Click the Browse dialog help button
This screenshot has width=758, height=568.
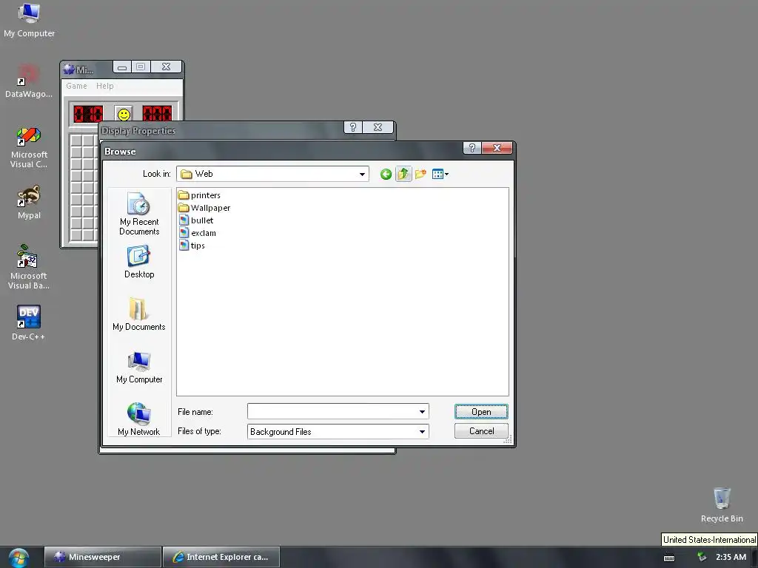click(x=472, y=148)
